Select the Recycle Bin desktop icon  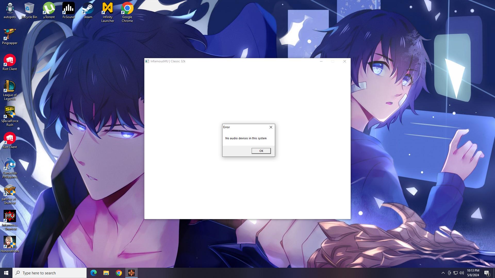pyautogui.click(x=29, y=11)
